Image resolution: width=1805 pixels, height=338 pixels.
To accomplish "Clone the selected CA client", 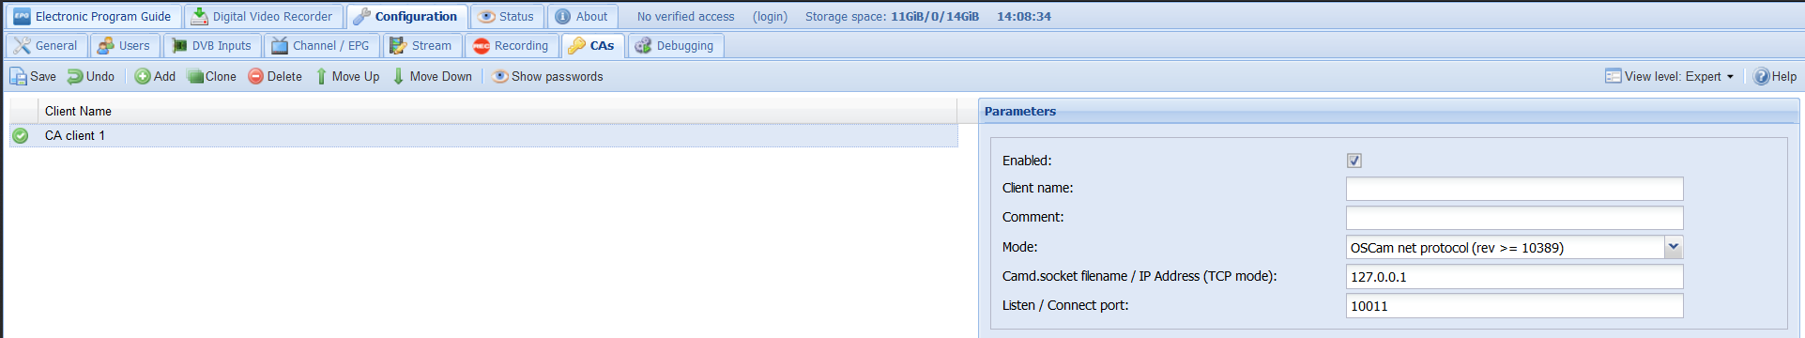I will coord(211,77).
